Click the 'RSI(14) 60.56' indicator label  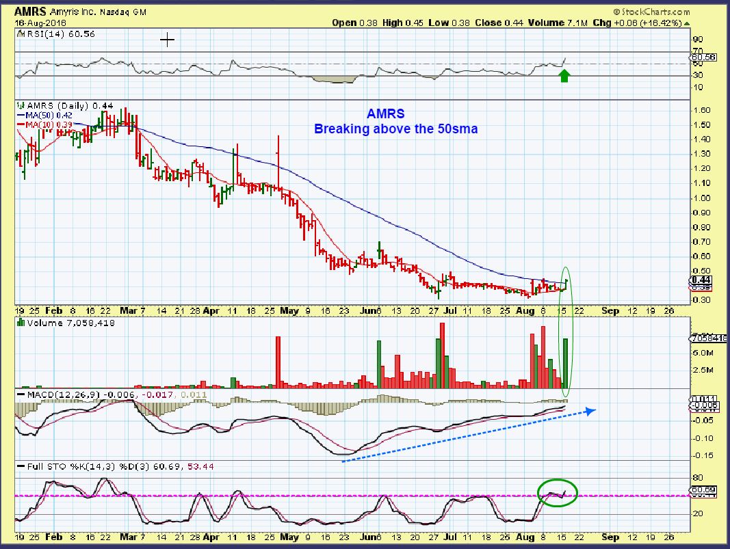[60, 34]
